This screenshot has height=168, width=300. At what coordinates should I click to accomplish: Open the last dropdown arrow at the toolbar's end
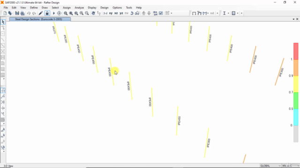(241, 13)
